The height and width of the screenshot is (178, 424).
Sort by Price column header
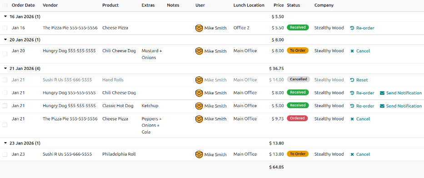click(x=279, y=5)
